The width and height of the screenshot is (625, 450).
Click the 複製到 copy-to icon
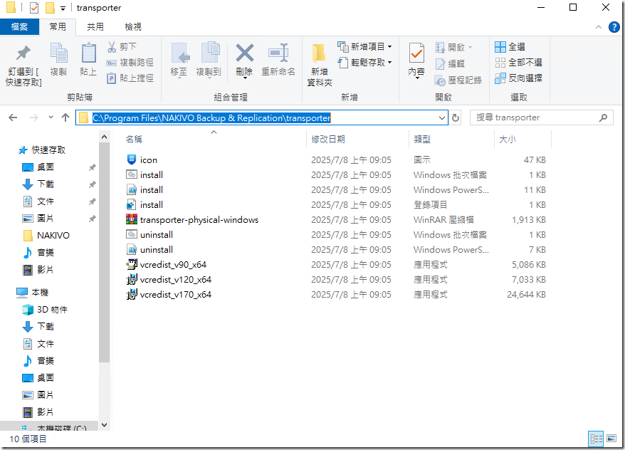[209, 53]
